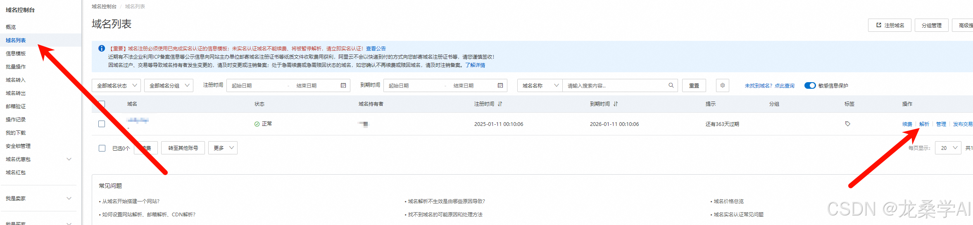The width and height of the screenshot is (973, 225).
Task: Open 我的下载 in the sidebar
Action: [16, 133]
